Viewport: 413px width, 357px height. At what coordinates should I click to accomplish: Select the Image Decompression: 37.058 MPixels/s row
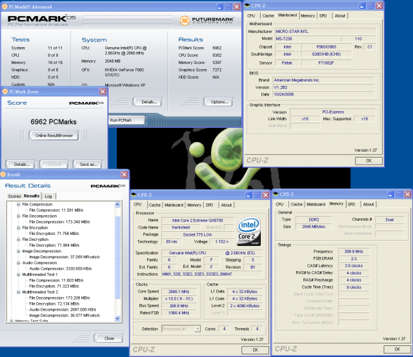coord(65,257)
